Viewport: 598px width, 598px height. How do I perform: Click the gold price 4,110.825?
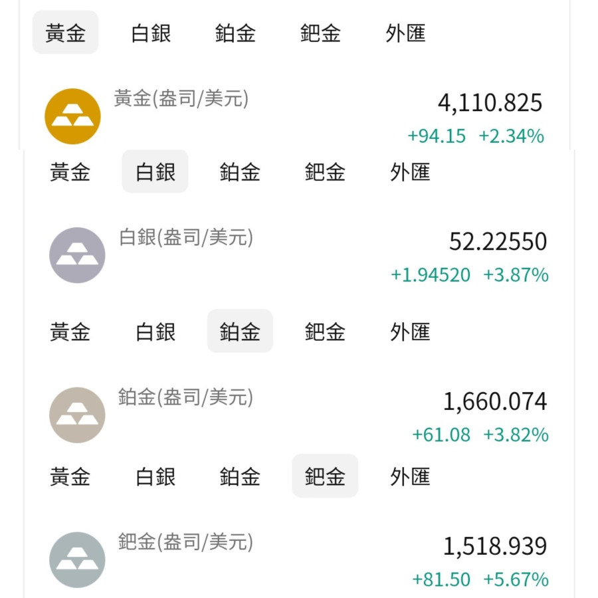[x=490, y=102]
